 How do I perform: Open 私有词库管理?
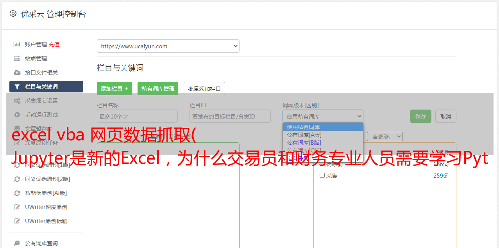[158, 89]
